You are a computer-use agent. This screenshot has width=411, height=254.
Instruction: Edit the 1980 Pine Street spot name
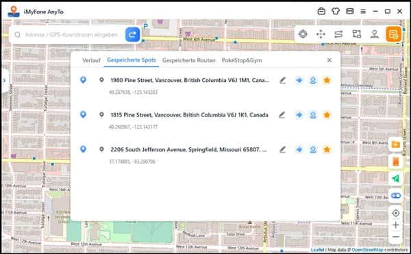coord(282,80)
